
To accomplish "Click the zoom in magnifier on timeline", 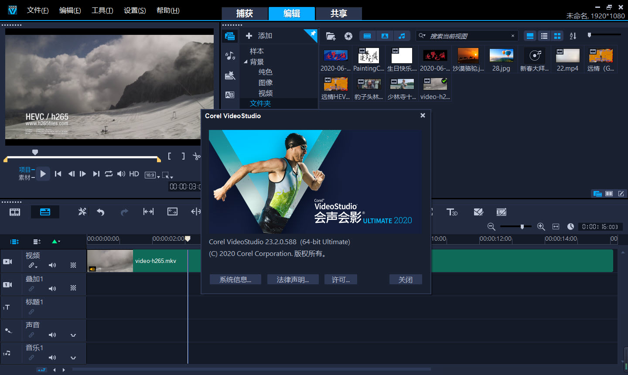I will (x=541, y=227).
